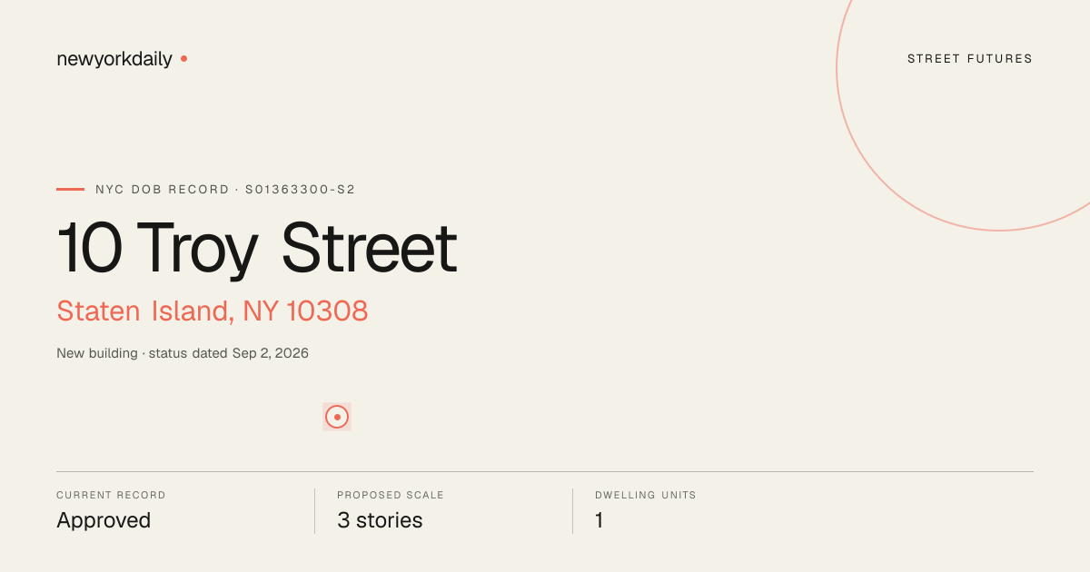Open the STREET FUTURES section

970,59
